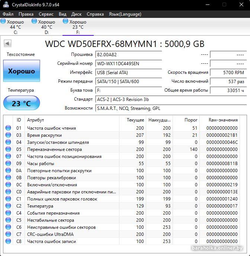Click status orb of attribute C5 row
Screen dimensions: 250x256
point(8,220)
